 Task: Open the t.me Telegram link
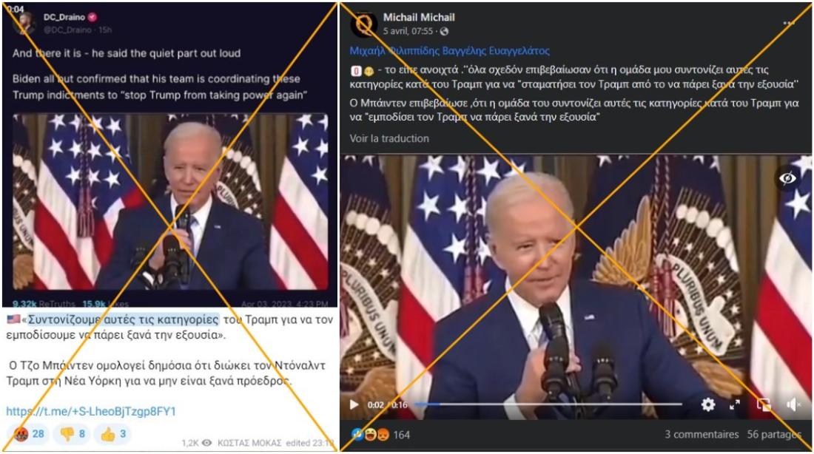91,411
